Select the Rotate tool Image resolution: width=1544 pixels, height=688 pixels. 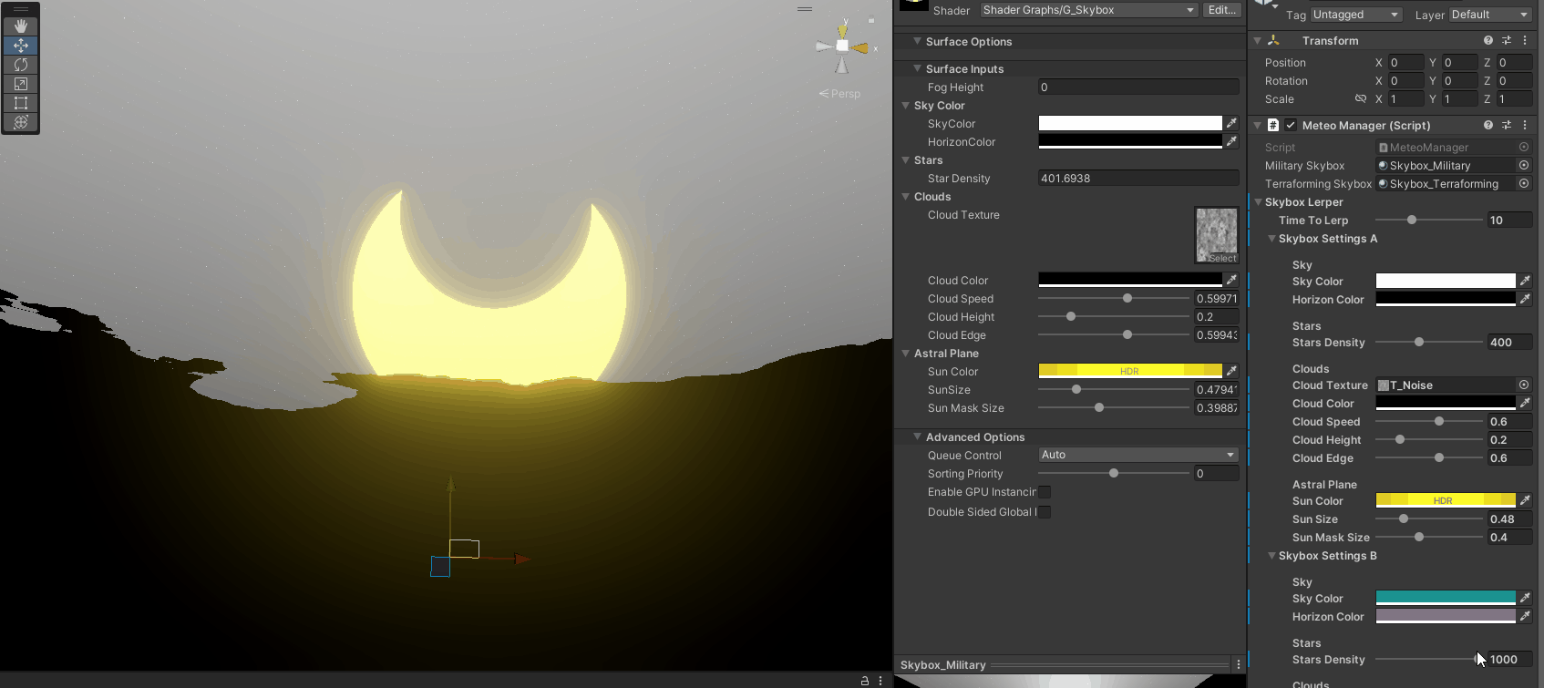[20, 65]
